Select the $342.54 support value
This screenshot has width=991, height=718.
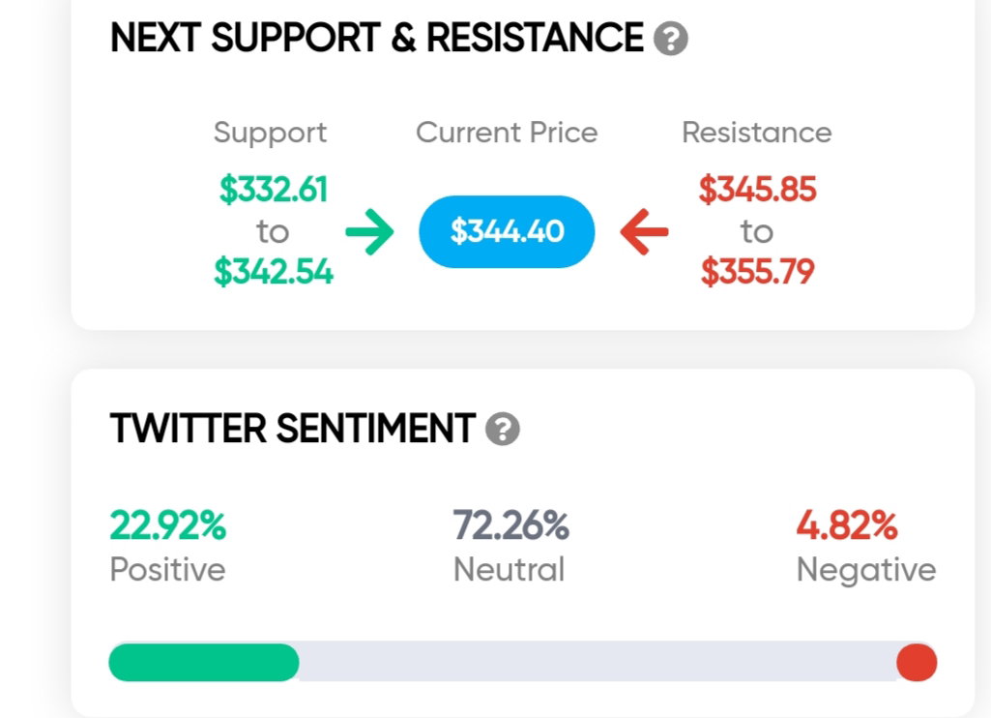tap(274, 272)
